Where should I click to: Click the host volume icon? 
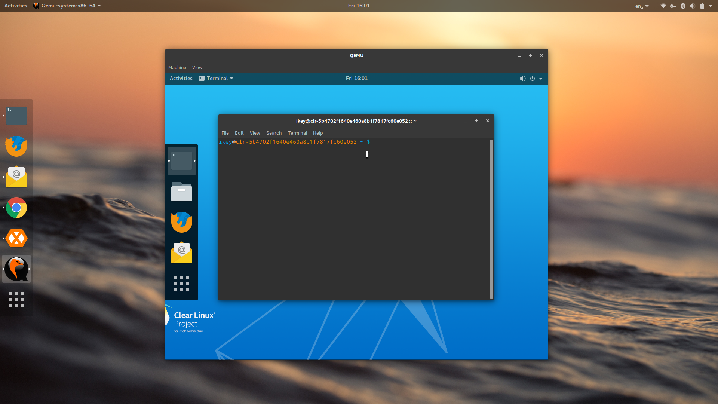[x=693, y=6]
